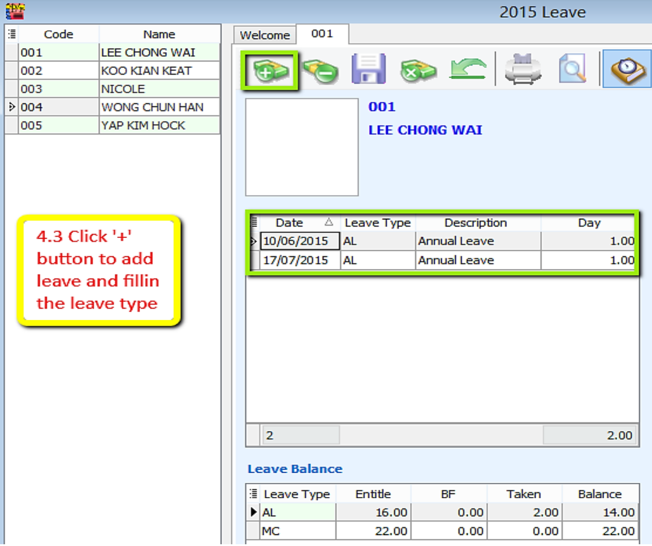
Task: Print the leave record via printer icon
Action: click(523, 69)
